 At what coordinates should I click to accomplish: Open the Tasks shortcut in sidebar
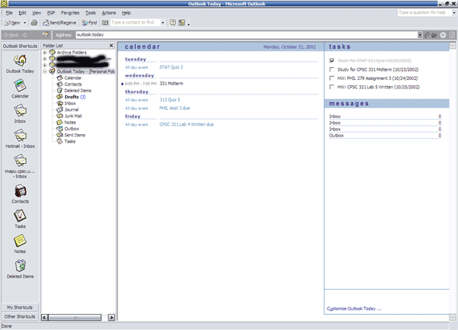tap(21, 218)
